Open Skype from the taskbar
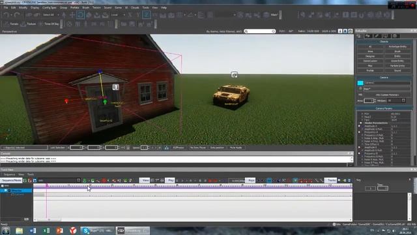 [x=97, y=230]
